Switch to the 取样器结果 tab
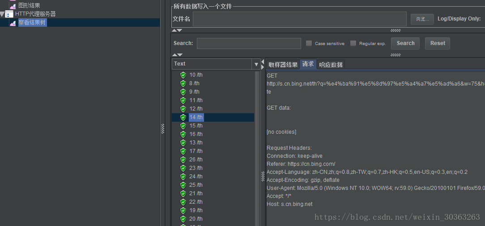Screen dimensions: 485x226 pos(283,65)
